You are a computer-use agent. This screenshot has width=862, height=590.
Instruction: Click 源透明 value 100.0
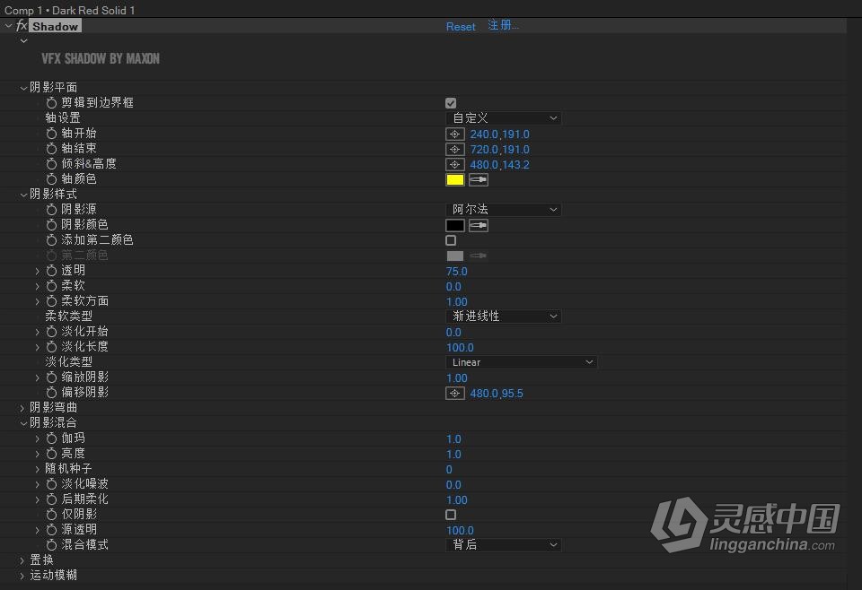[460, 530]
